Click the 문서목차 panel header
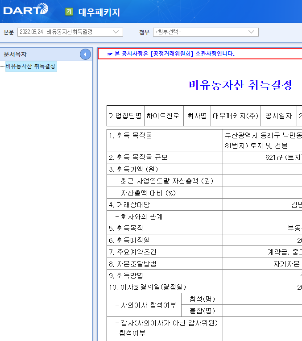 (x=46, y=54)
